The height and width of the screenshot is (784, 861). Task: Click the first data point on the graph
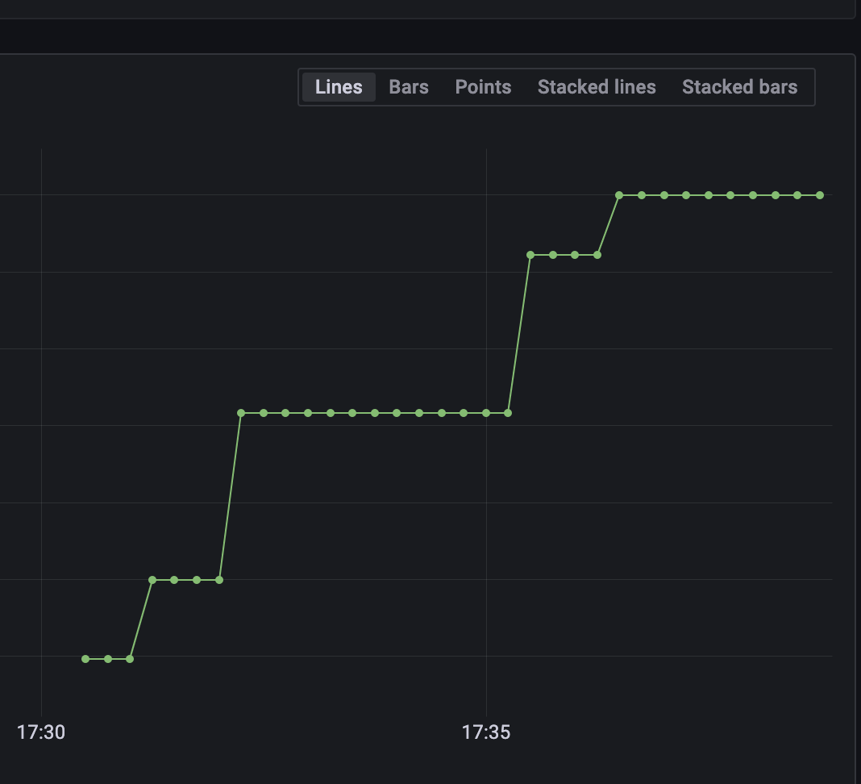tap(85, 659)
